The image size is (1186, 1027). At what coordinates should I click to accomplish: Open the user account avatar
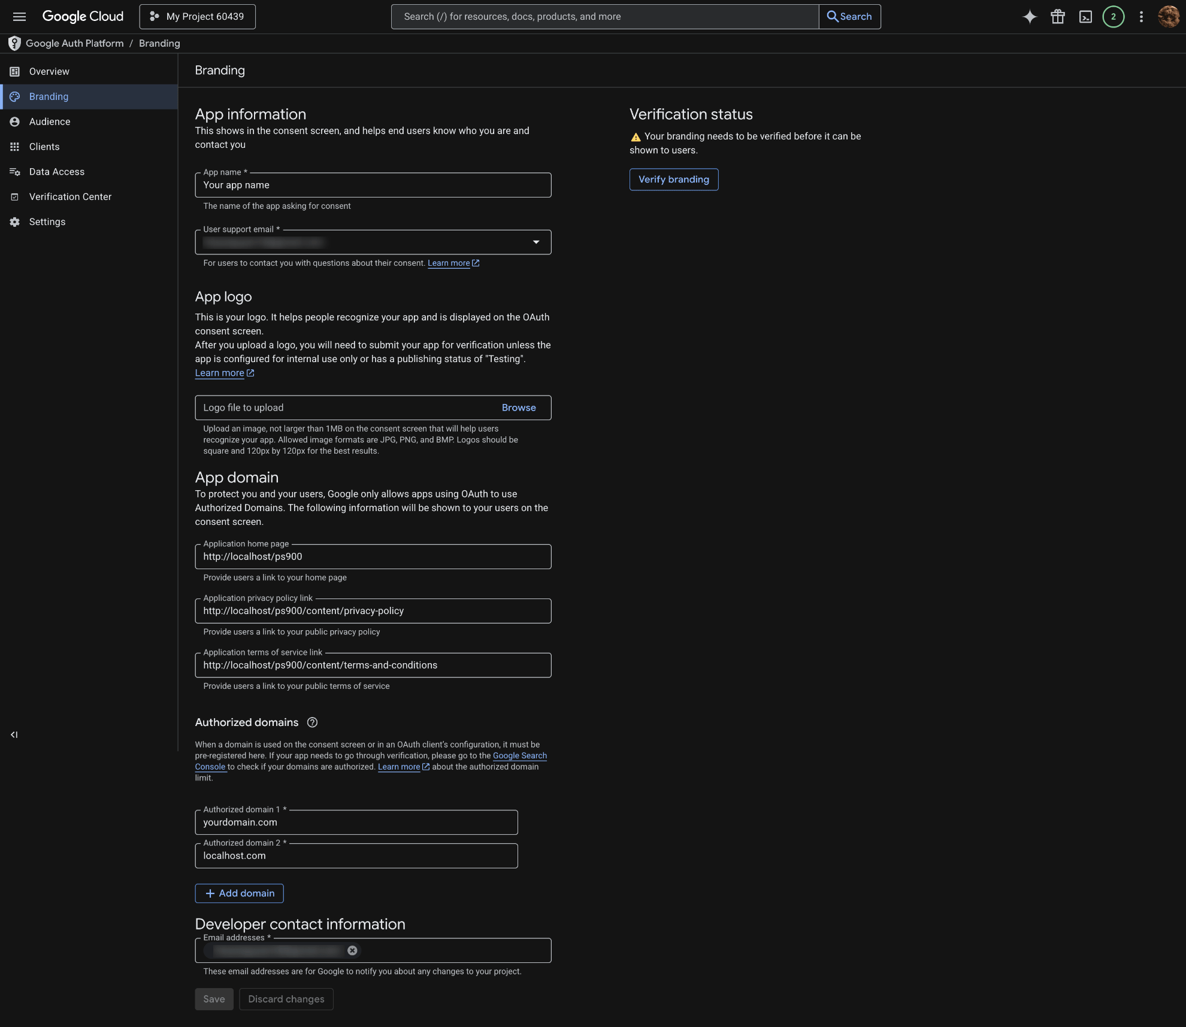point(1168,17)
